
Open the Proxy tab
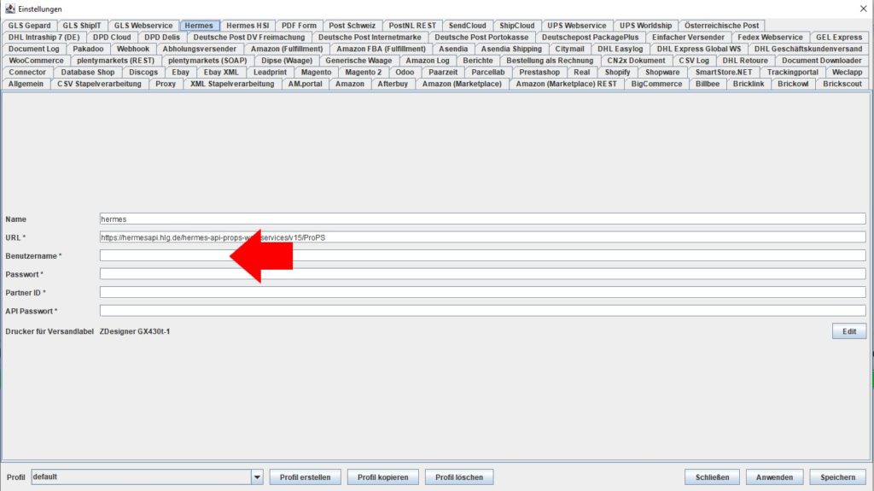tap(166, 85)
